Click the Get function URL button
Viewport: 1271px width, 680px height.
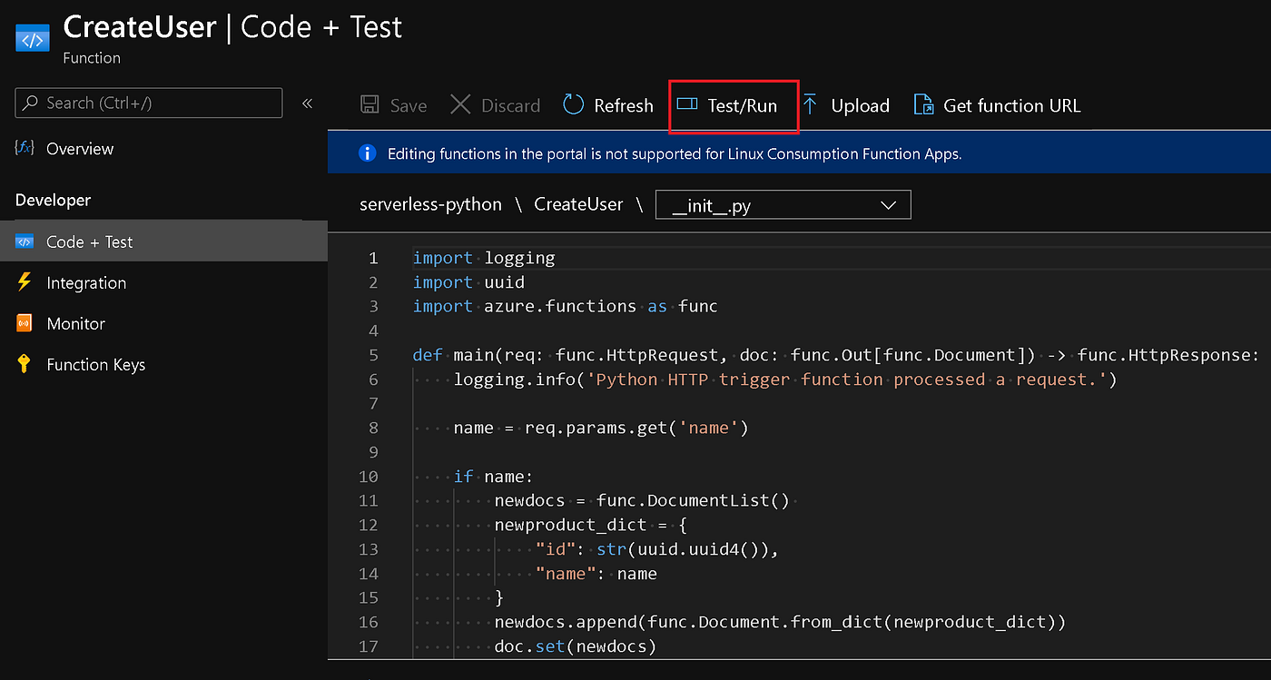coord(1011,106)
